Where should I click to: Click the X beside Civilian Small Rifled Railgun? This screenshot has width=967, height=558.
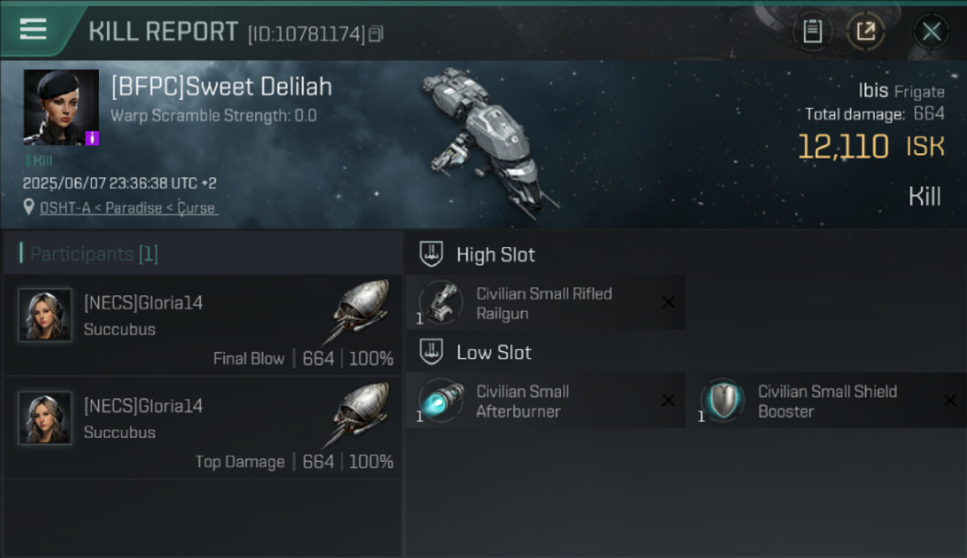point(668,303)
